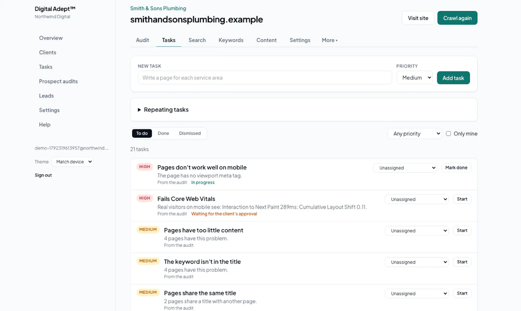Open Help in the sidebar
The width and height of the screenshot is (521, 311).
[x=45, y=125]
